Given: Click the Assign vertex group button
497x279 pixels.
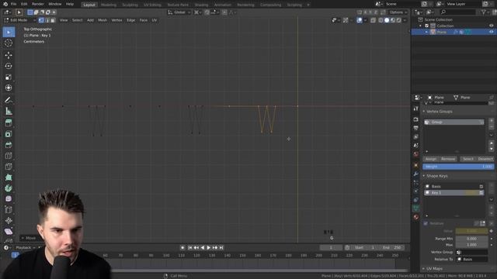Looking at the screenshot, I should pos(431,159).
